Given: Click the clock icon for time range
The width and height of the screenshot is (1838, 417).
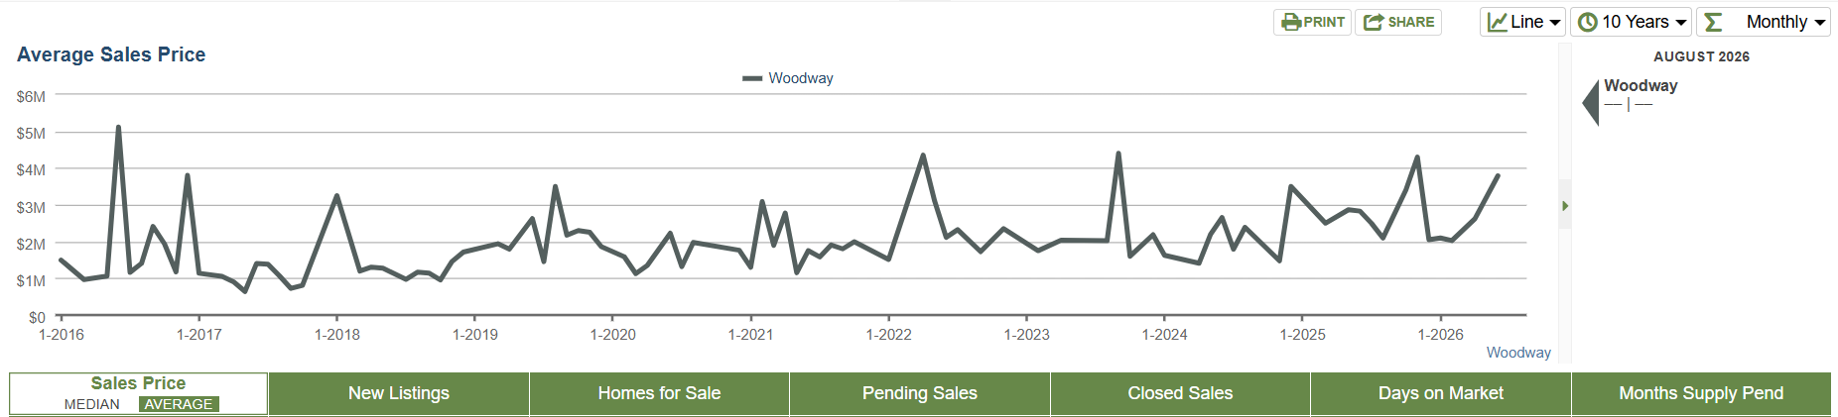Looking at the screenshot, I should click(x=1588, y=22).
